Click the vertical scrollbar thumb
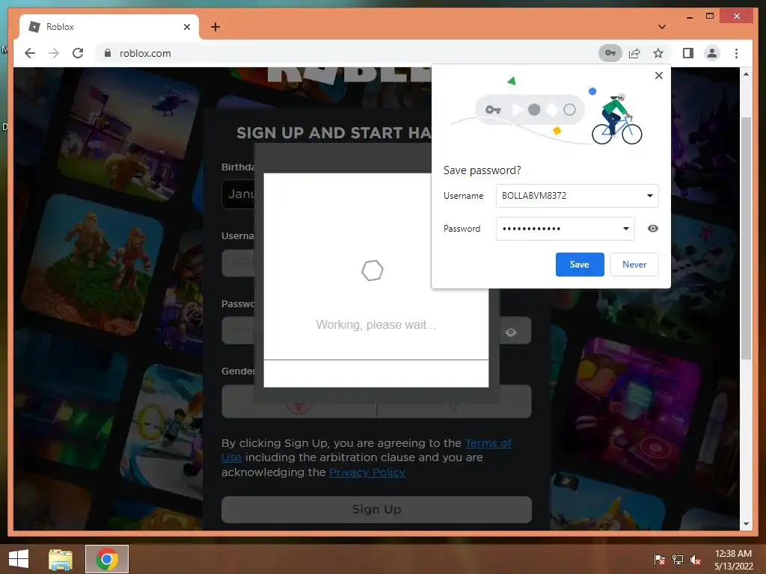The width and height of the screenshot is (766, 574). coord(746,238)
